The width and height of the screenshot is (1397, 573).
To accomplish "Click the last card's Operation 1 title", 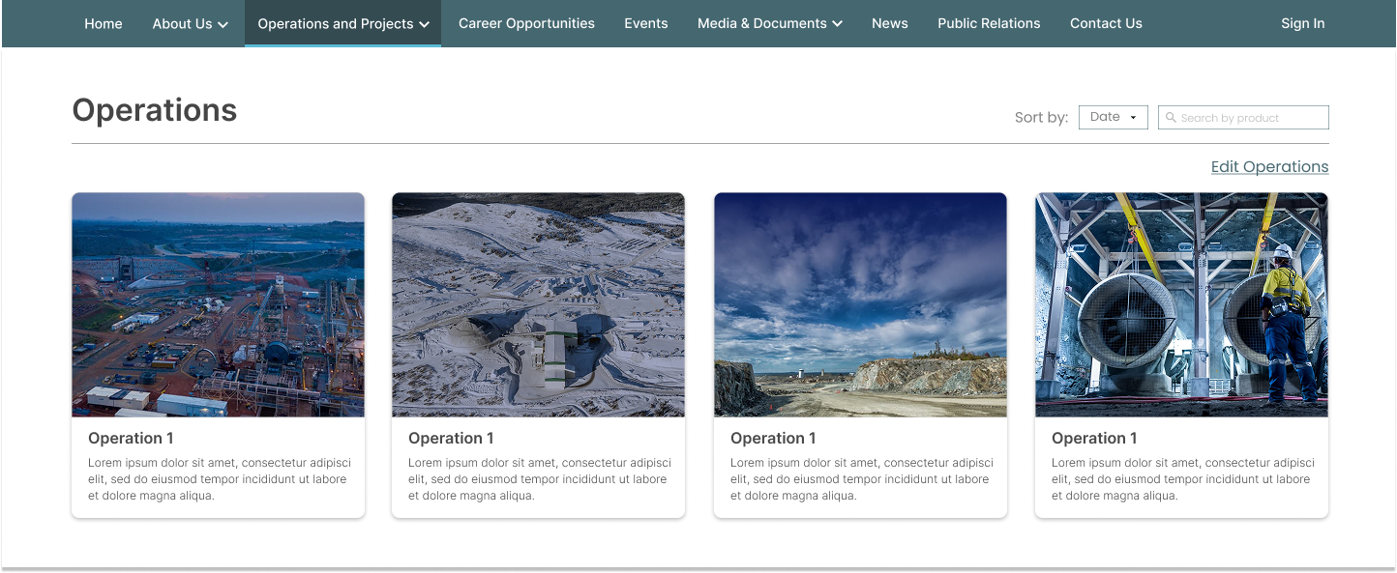I will click(x=1094, y=438).
